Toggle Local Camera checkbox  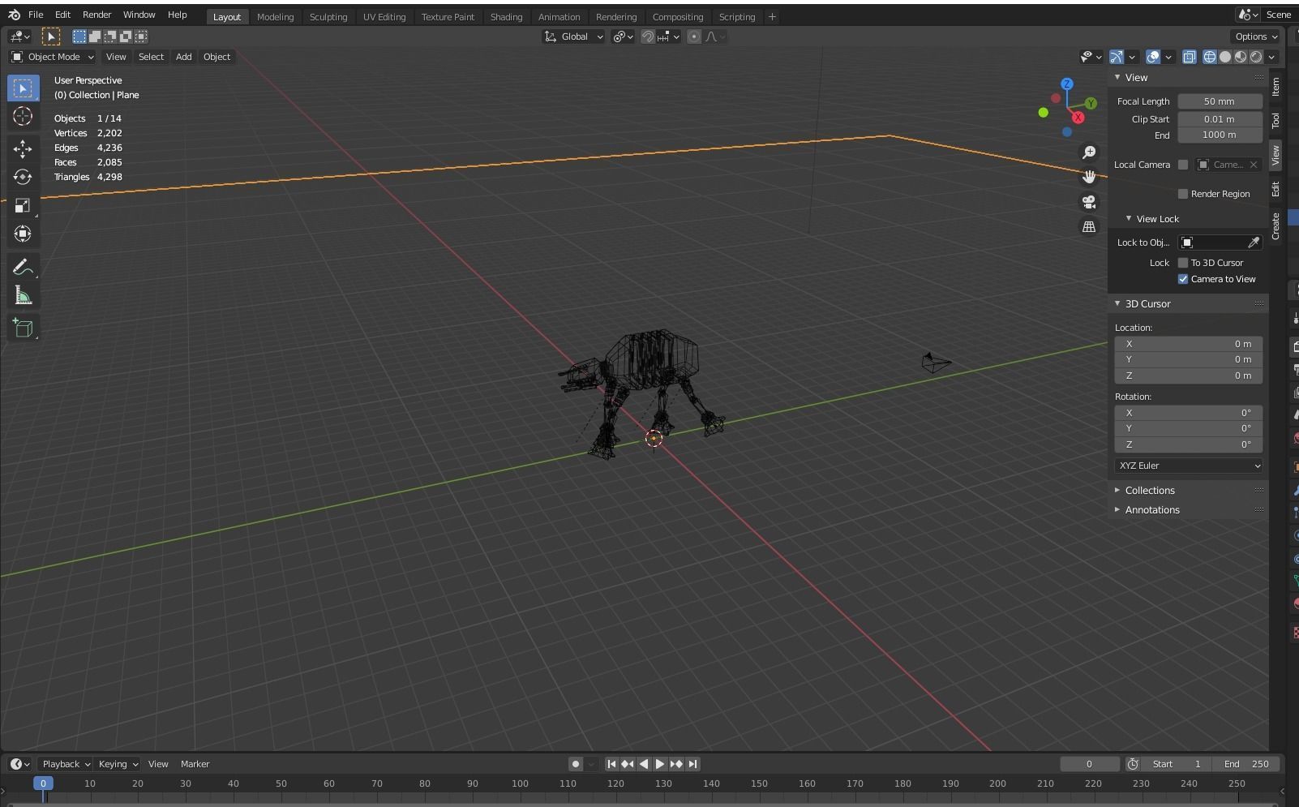click(1183, 165)
